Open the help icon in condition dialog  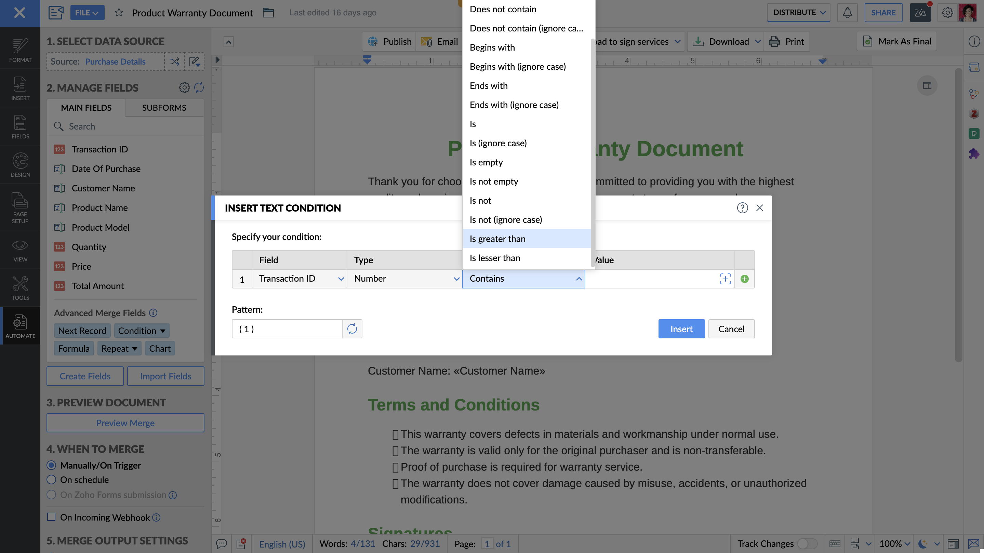click(x=742, y=208)
